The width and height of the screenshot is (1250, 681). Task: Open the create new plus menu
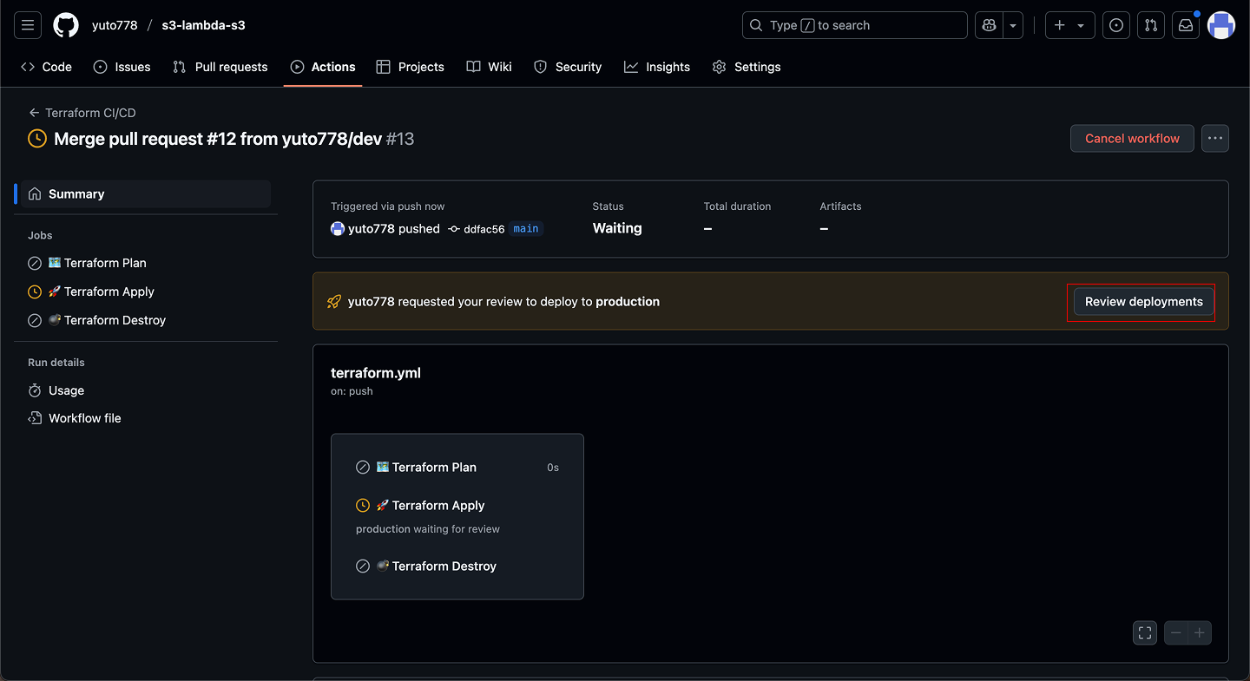(1069, 25)
